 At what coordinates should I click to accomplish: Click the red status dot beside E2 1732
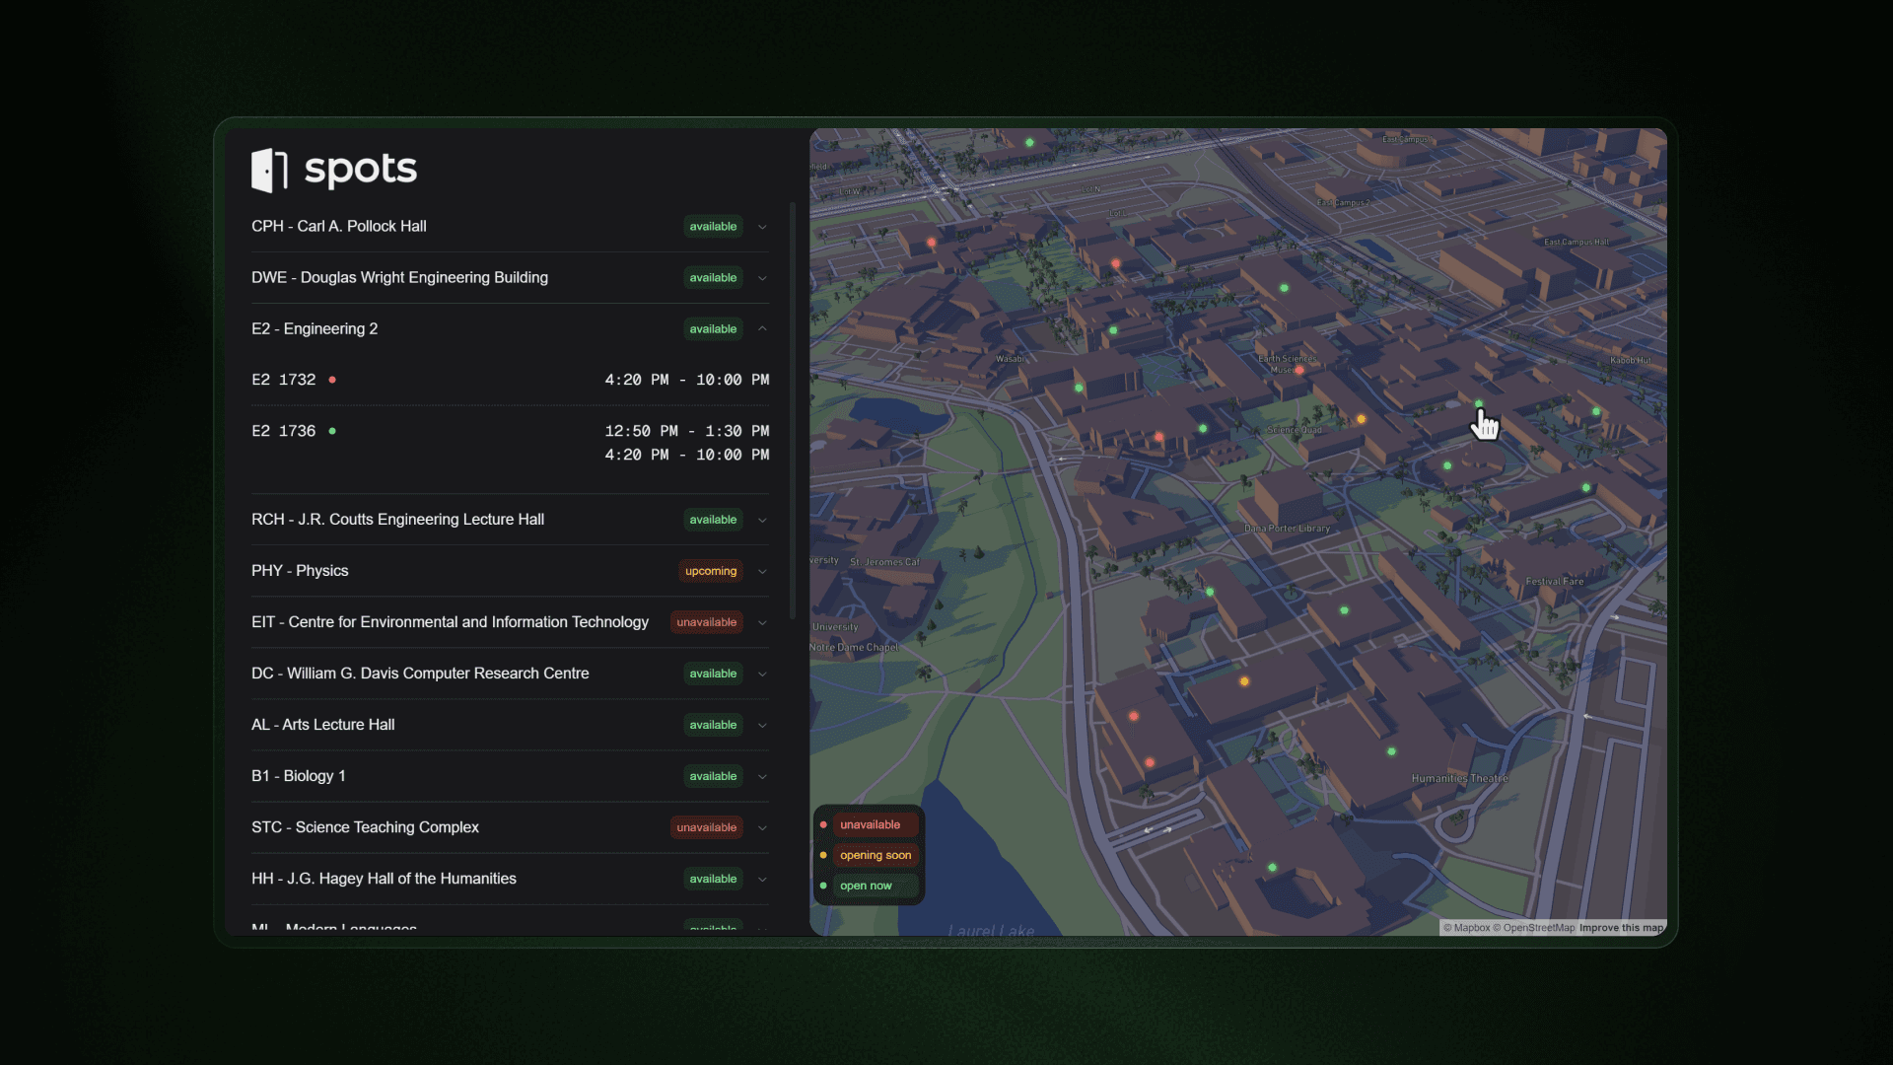(332, 380)
